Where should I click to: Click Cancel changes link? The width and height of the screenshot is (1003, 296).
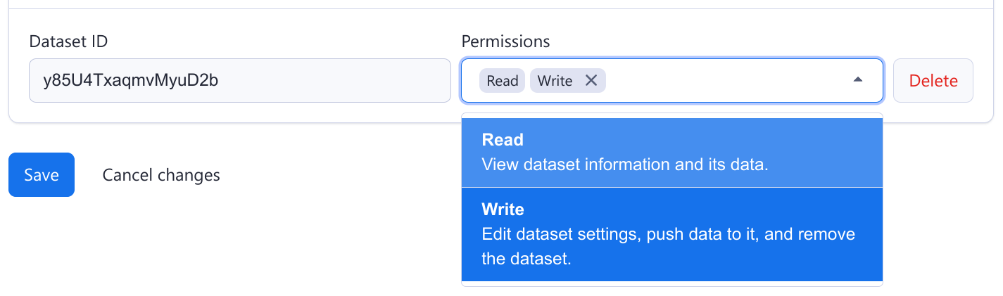[x=161, y=175]
